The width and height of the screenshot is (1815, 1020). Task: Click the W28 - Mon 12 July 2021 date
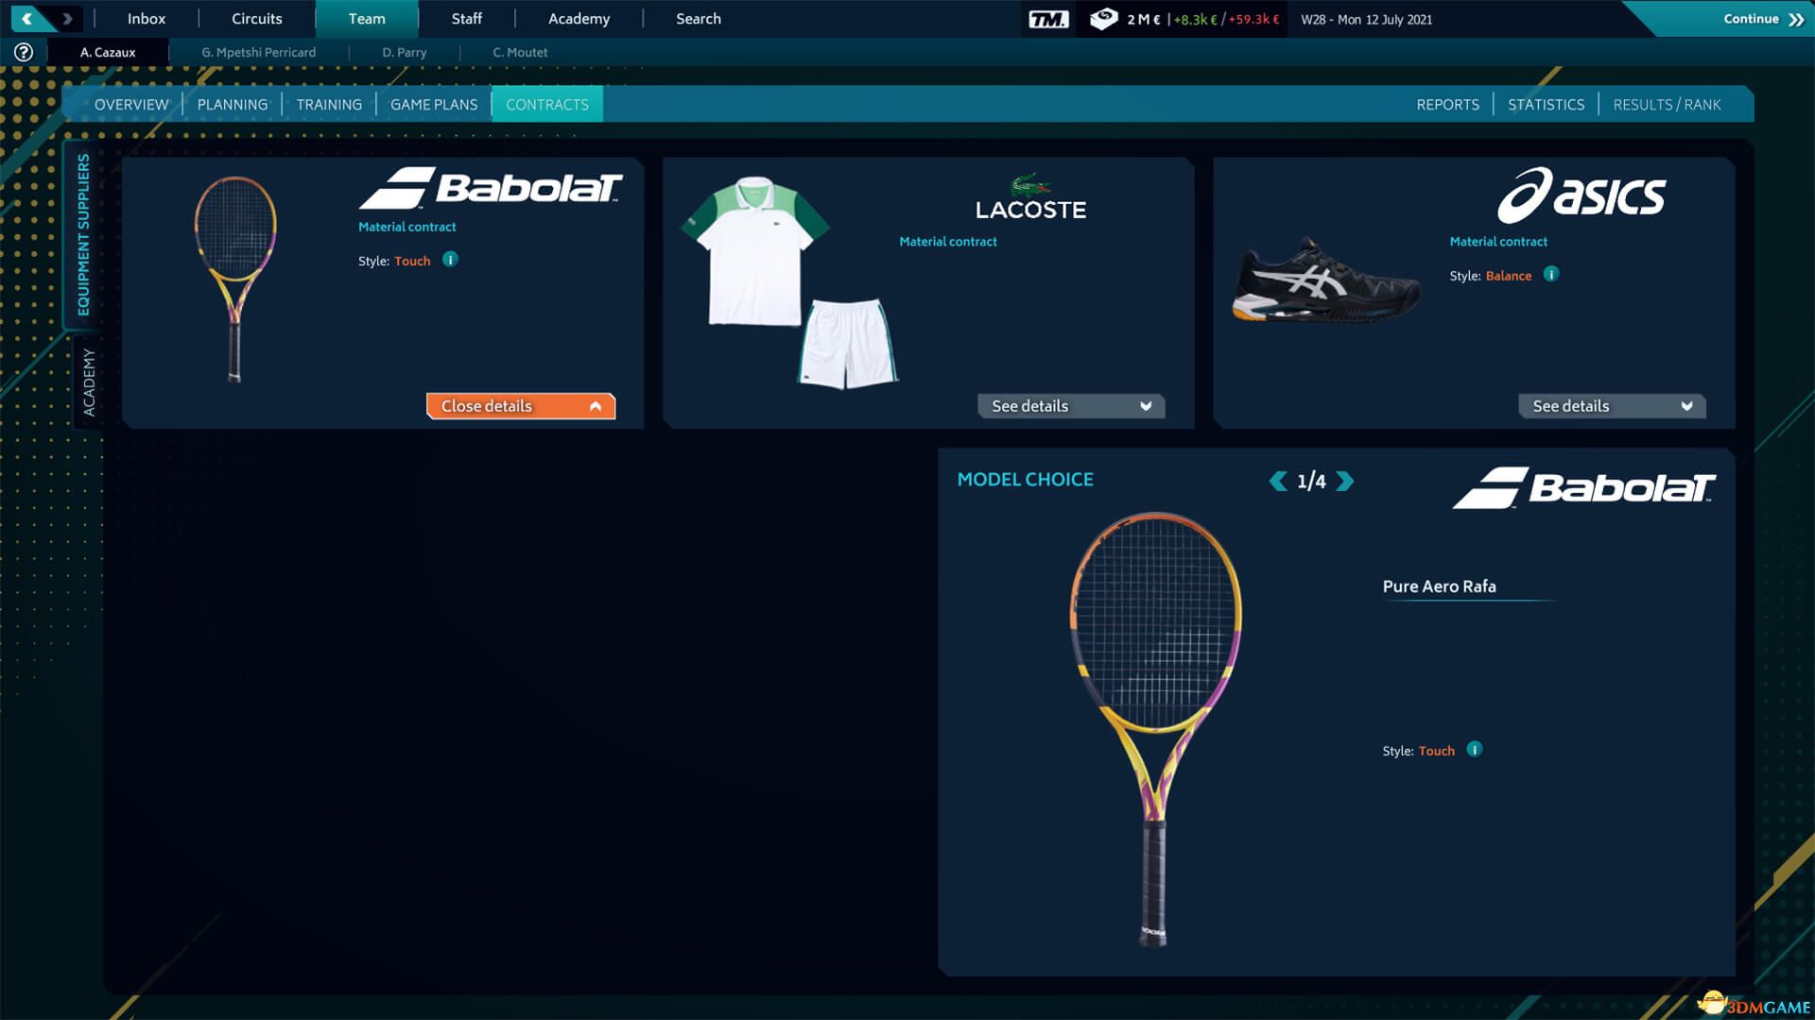tap(1366, 19)
